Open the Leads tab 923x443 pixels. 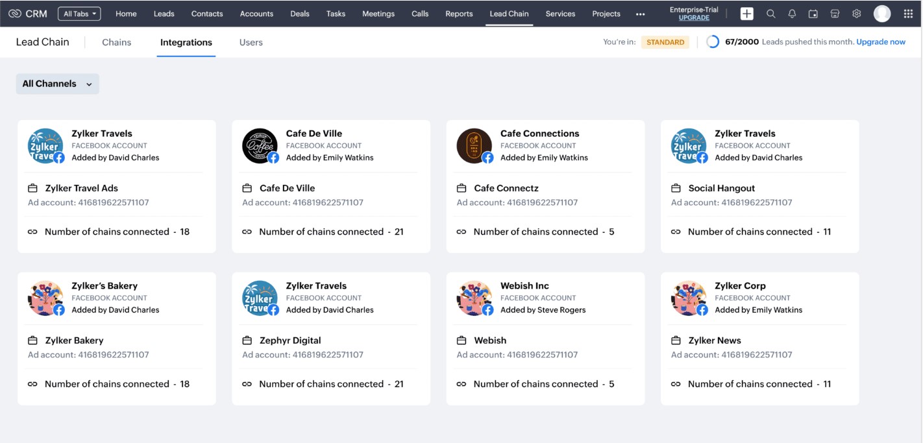tap(164, 14)
